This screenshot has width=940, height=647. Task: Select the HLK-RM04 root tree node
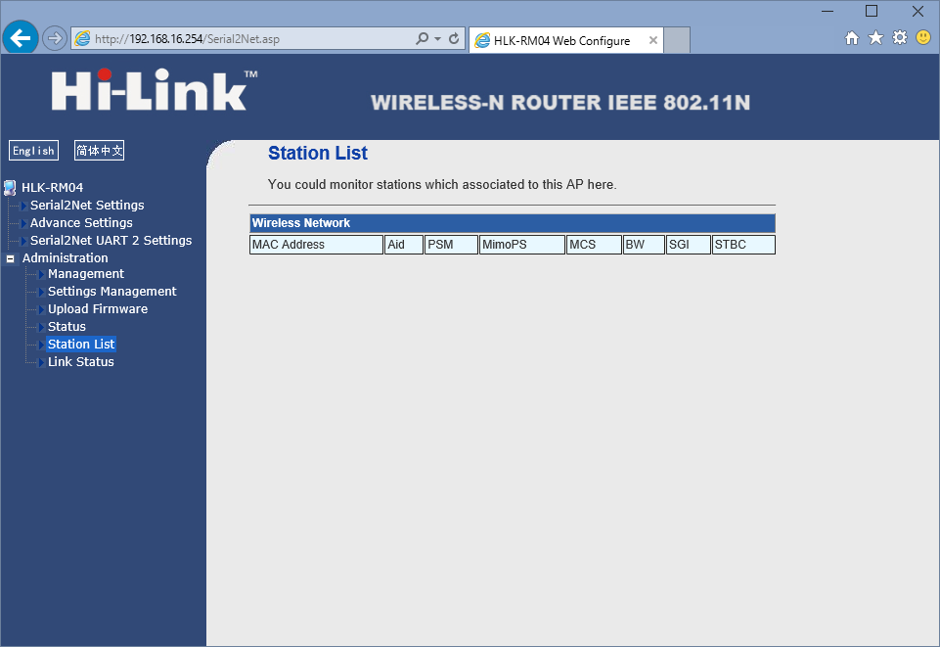point(52,188)
